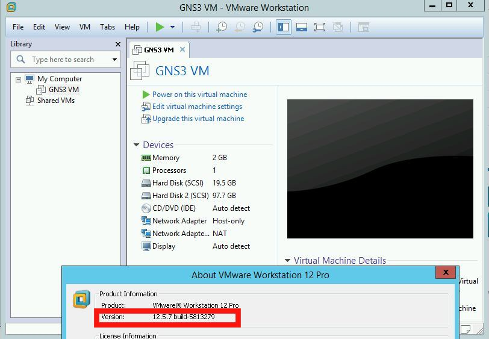Click the magnifier search icon in Library
Screen dimensions: 489x339
[20, 59]
